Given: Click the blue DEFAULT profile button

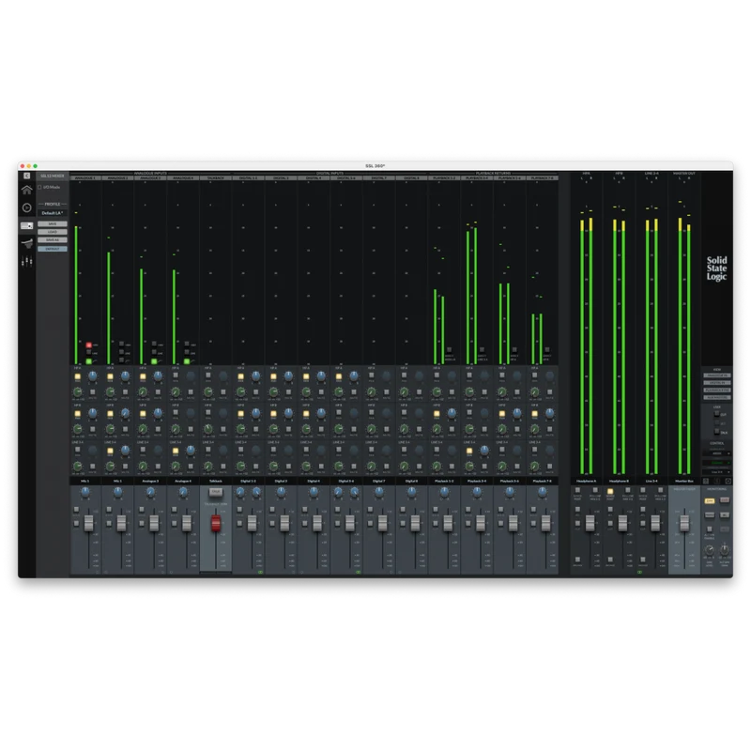Looking at the screenshot, I should 53,249.
